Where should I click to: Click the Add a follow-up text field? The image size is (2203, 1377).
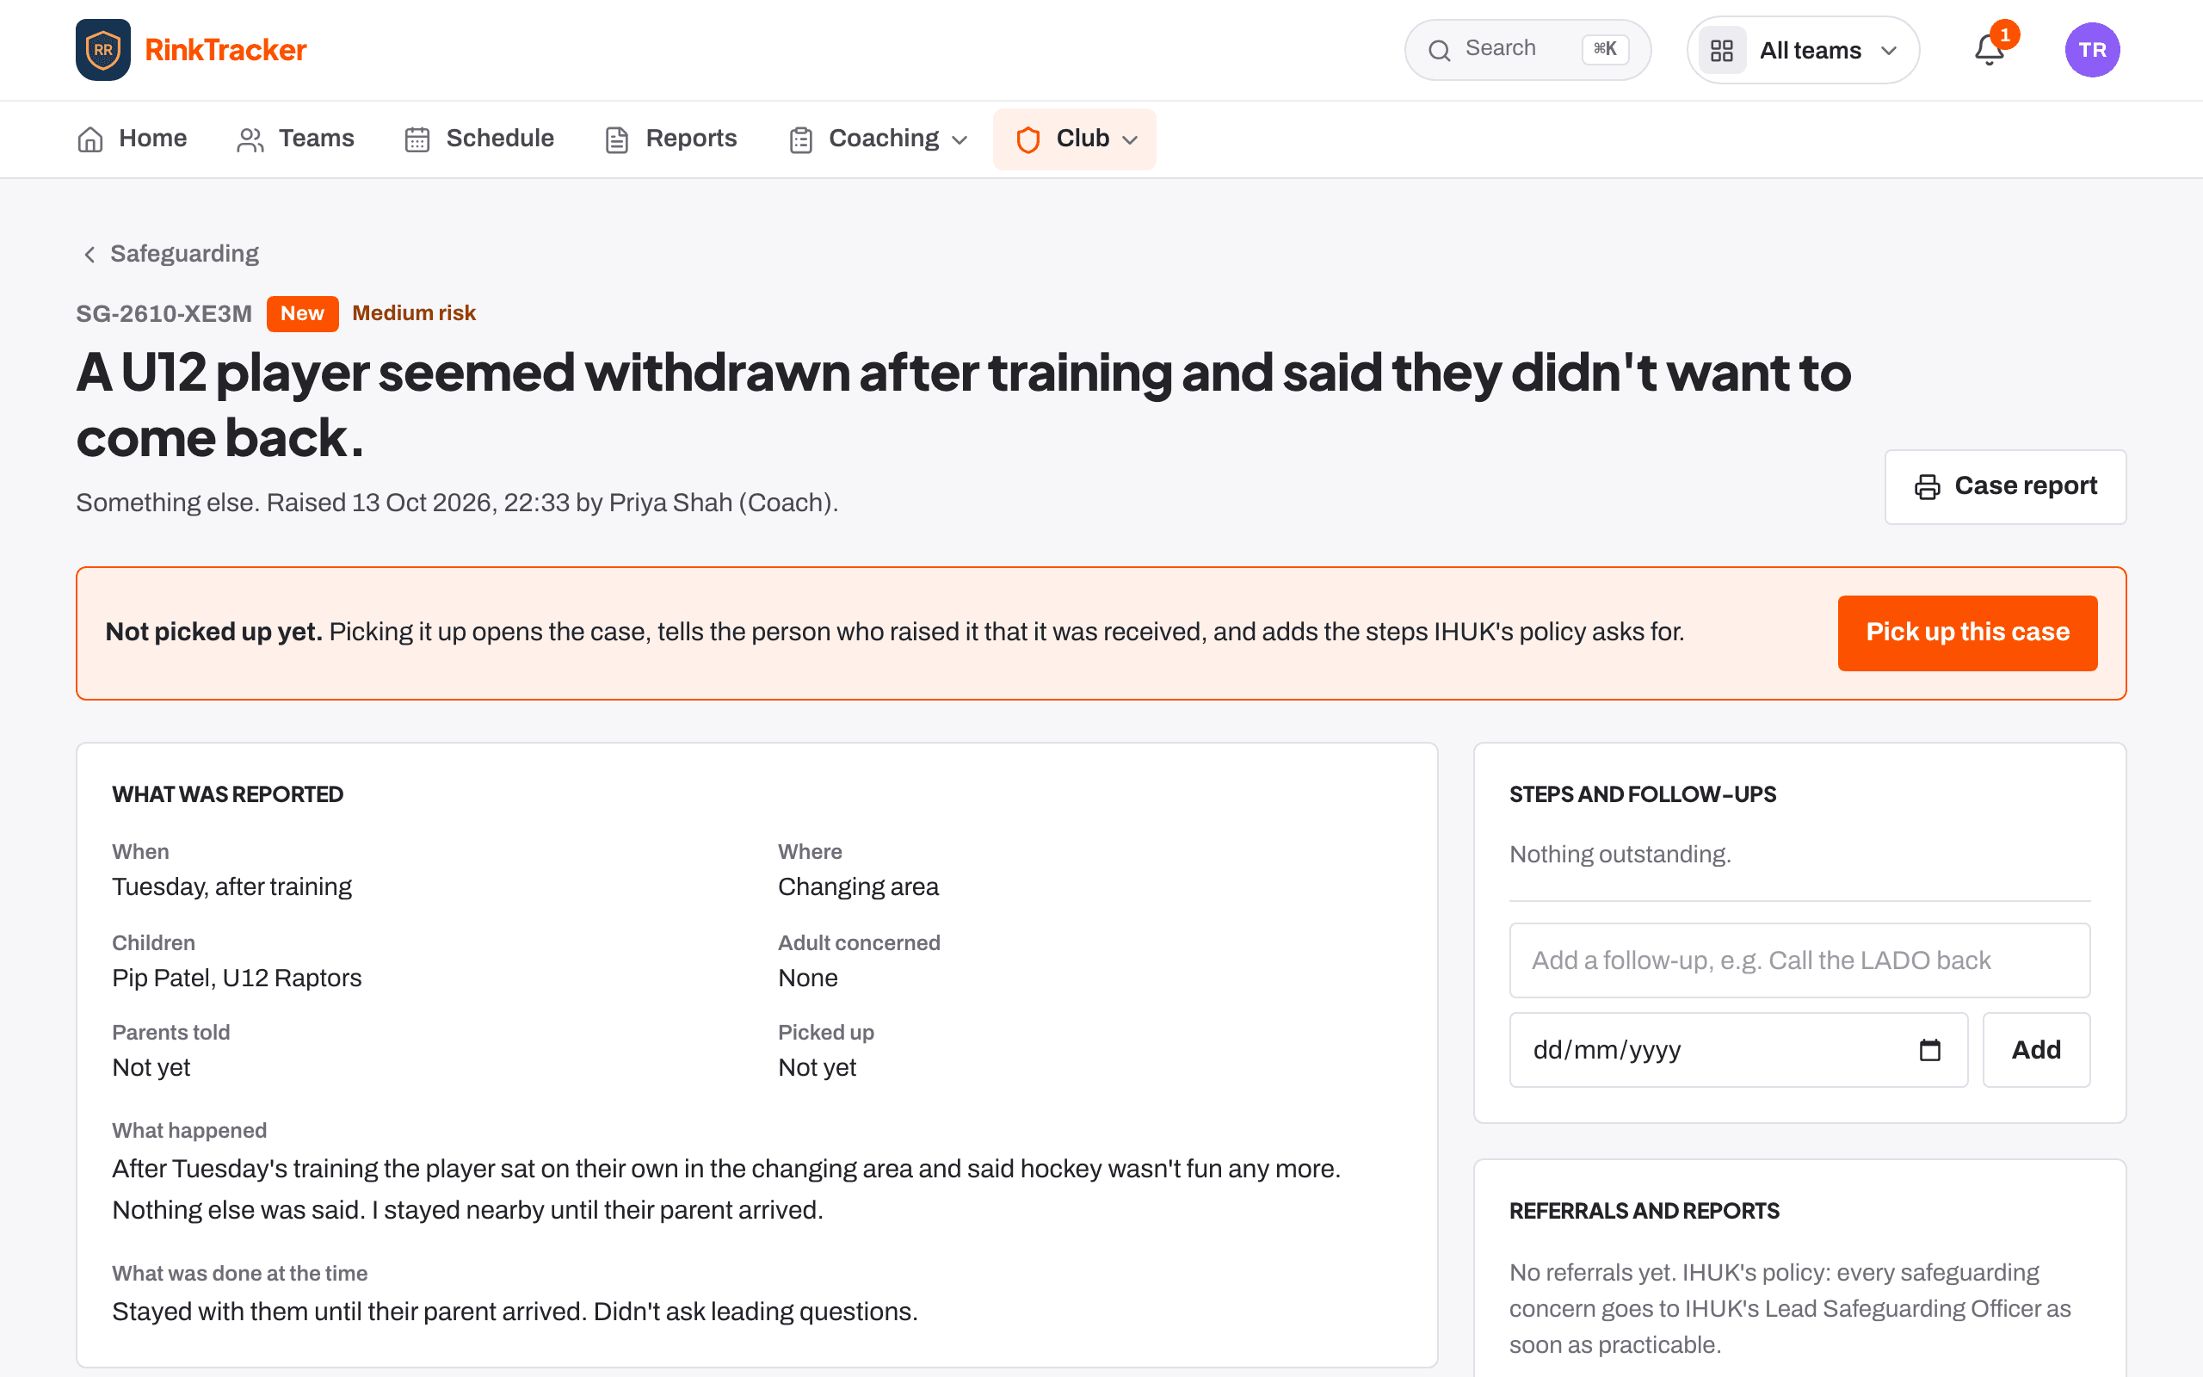click(1799, 960)
